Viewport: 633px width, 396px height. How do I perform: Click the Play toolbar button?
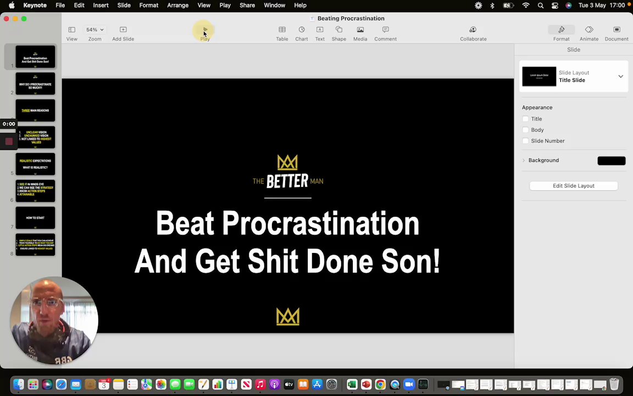coord(205,30)
